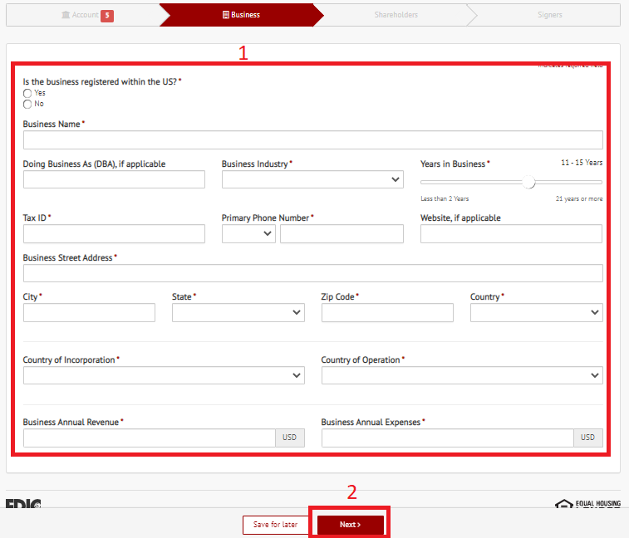Click the Account badge showing 5
629x538 pixels.
coord(107,15)
